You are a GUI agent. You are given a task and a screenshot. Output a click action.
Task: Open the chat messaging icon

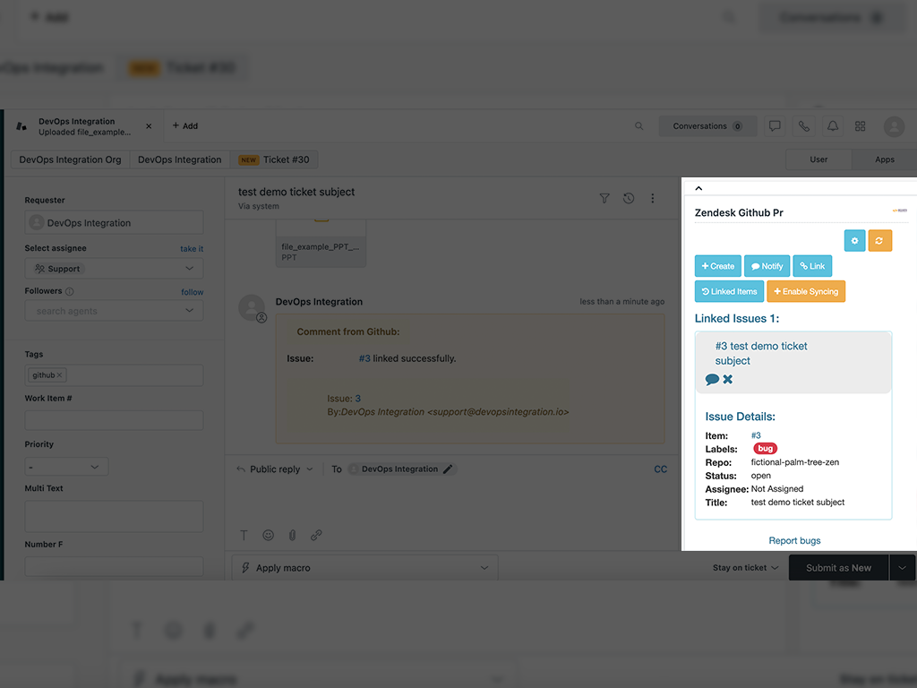[x=775, y=126]
